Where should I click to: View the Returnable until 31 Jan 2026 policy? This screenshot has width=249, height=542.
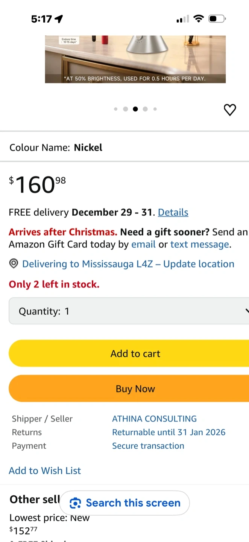[169, 432]
